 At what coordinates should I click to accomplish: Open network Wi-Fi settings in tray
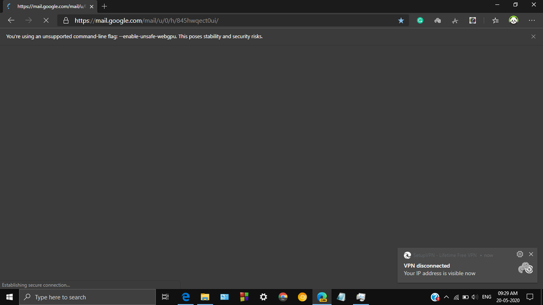tap(457, 297)
